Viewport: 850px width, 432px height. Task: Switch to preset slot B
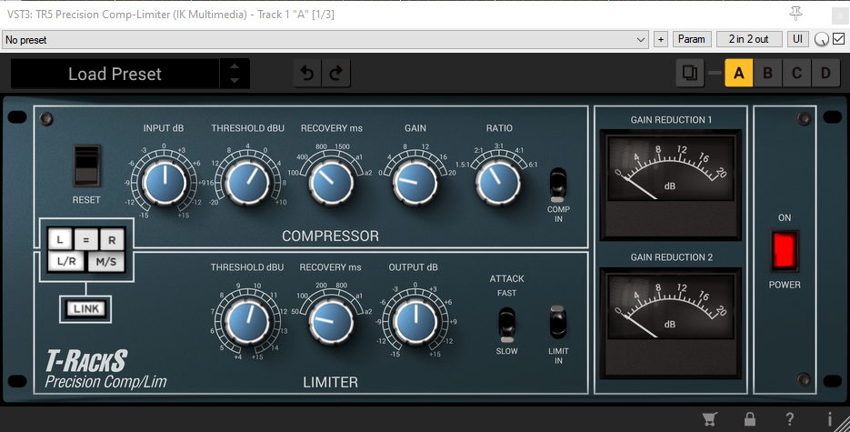coord(767,74)
